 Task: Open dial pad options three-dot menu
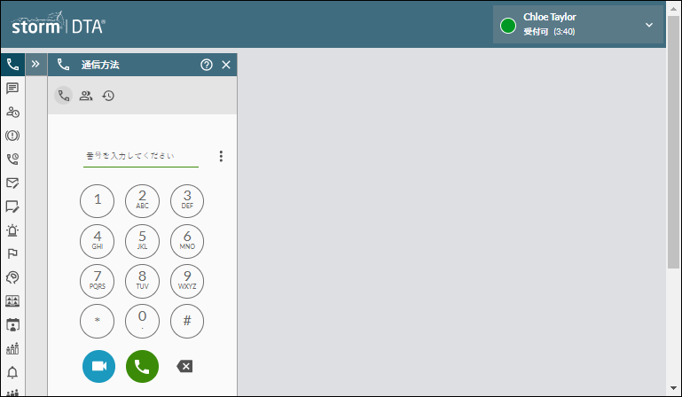pos(221,156)
